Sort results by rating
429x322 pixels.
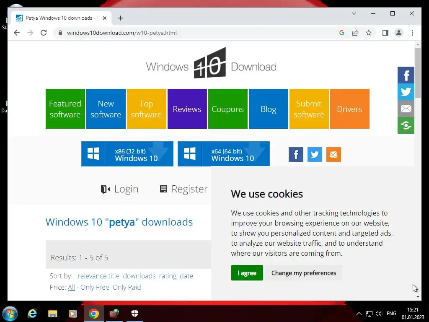coord(168,276)
